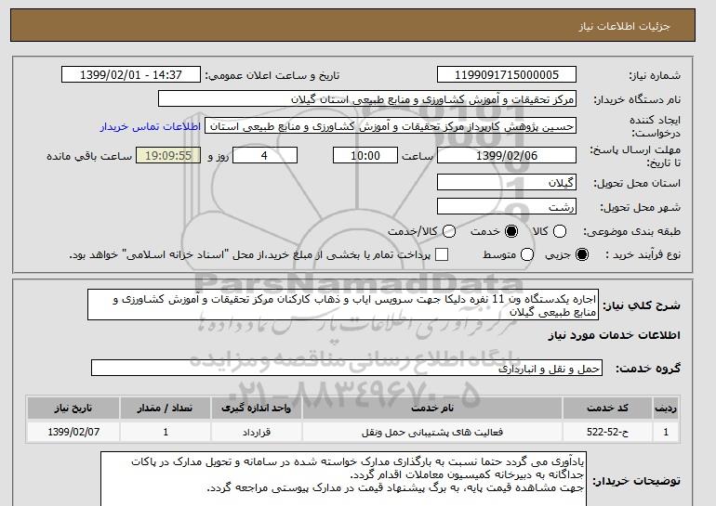Click the announcement date field 1399/02/01 - 14:37
This screenshot has height=506, width=716.
coord(131,75)
